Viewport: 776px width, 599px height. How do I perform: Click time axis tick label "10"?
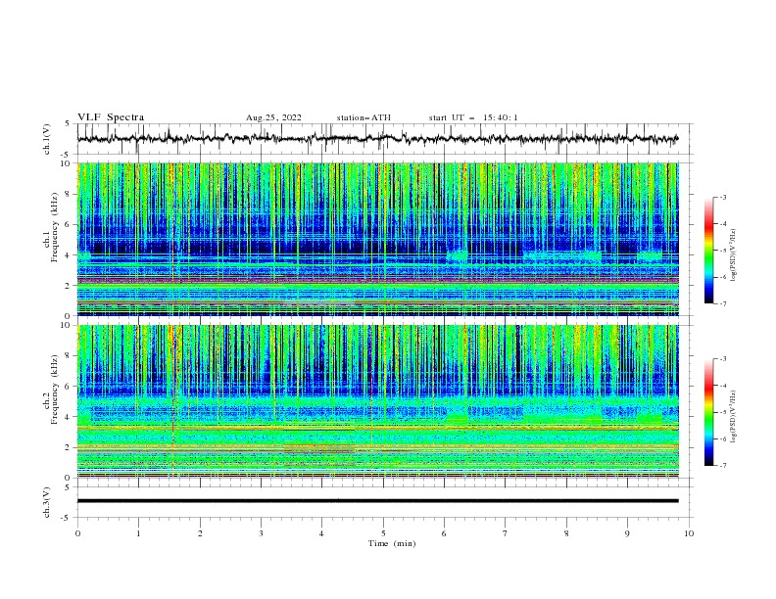689,533
